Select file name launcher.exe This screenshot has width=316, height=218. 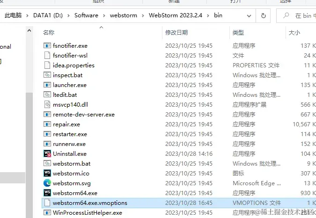[x=70, y=85]
